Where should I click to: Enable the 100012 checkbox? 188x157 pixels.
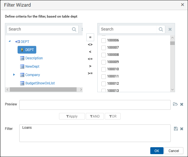click(104, 84)
